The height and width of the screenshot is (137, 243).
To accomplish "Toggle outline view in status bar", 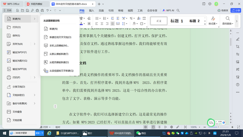I will click(159, 127).
